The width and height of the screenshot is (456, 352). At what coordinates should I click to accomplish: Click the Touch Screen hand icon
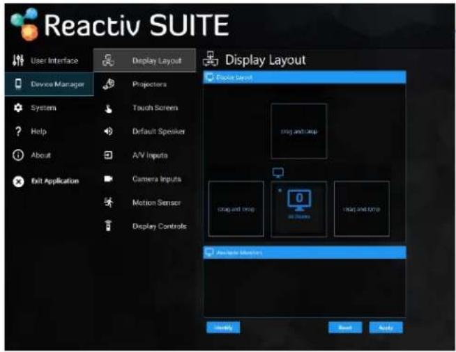tap(108, 109)
